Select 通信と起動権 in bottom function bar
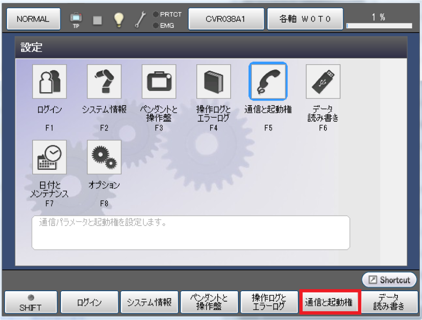 pyautogui.click(x=329, y=302)
